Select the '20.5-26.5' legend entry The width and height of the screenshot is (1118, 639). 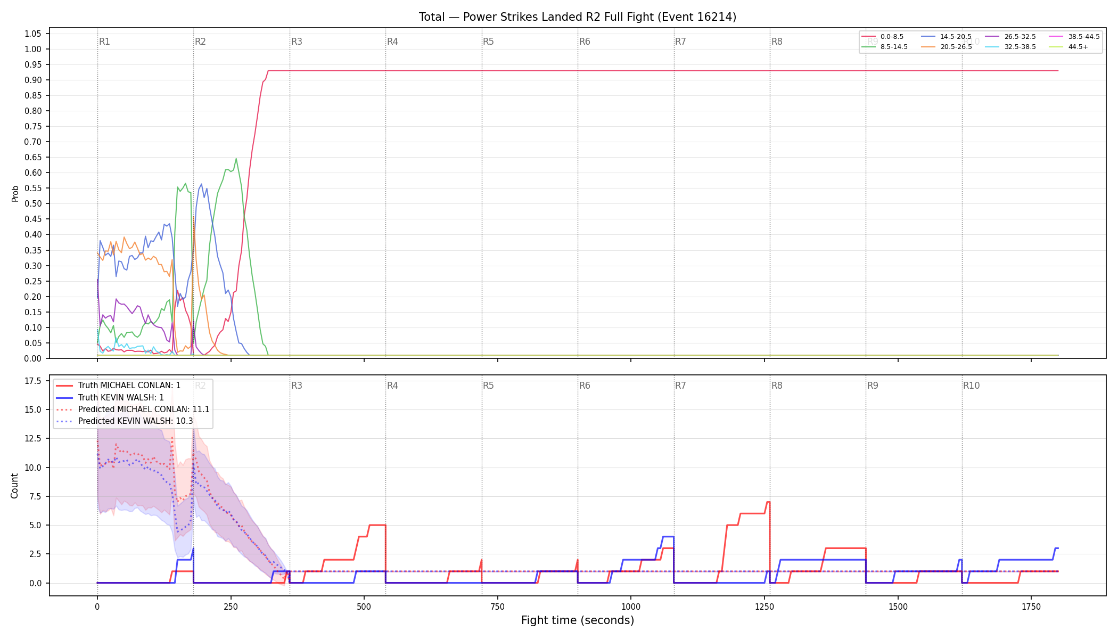tap(946, 47)
